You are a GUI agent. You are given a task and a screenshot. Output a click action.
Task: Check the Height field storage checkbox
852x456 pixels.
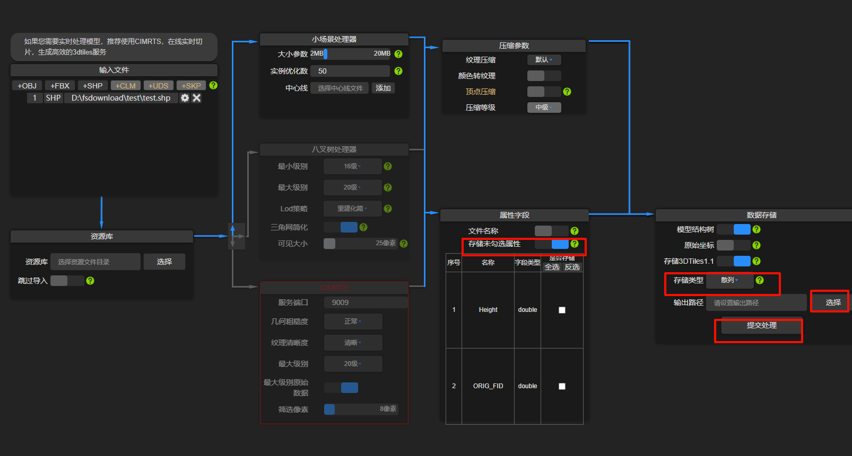(x=562, y=310)
